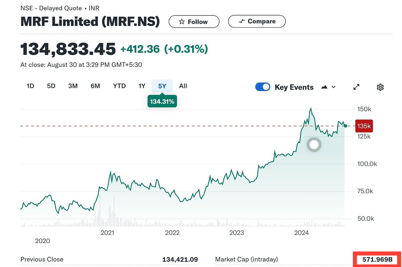Click the Market Cap value 571.969B

coord(377,260)
